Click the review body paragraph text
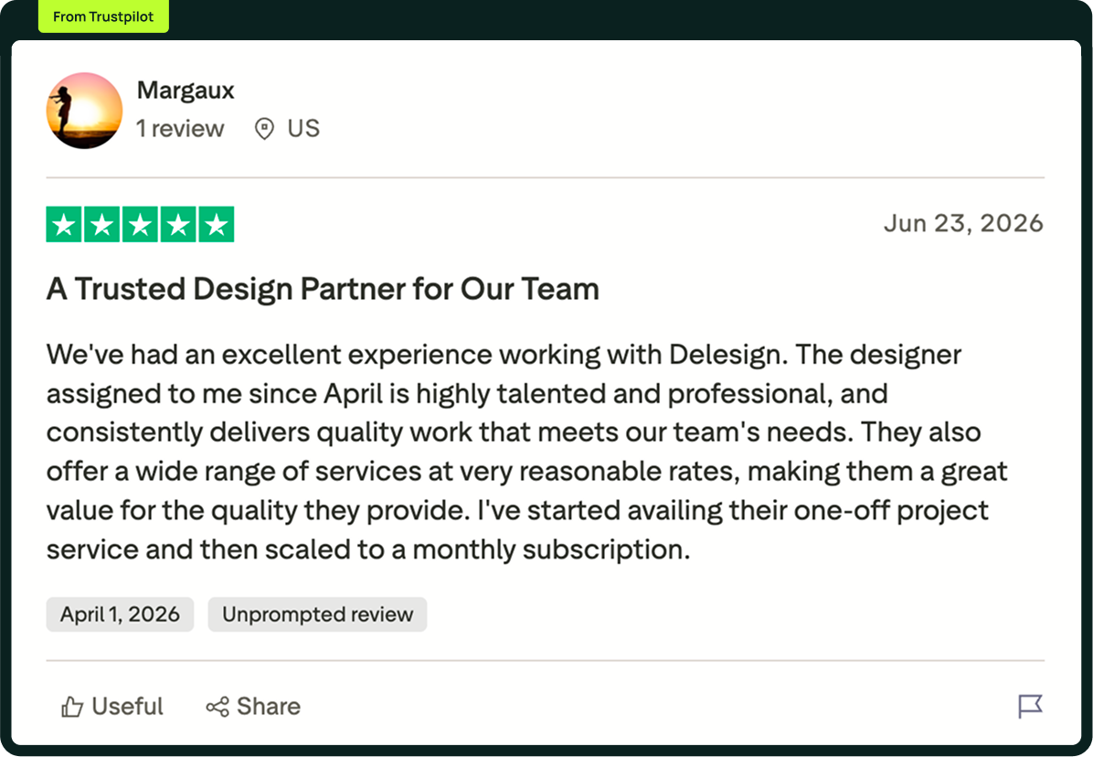Image resolution: width=1093 pixels, height=757 pixels. point(527,453)
